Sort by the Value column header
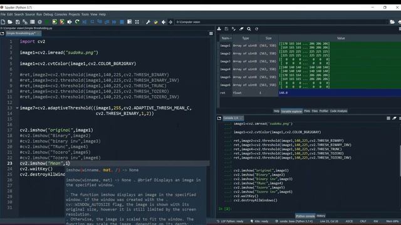This screenshot has height=225, width=401. [x=341, y=38]
